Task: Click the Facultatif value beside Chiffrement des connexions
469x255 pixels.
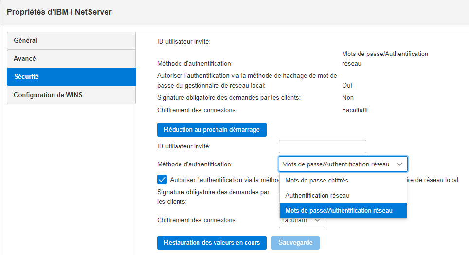Action: pos(355,110)
